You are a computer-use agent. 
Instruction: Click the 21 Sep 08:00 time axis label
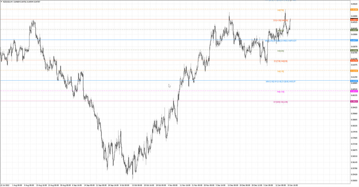pos(101,185)
